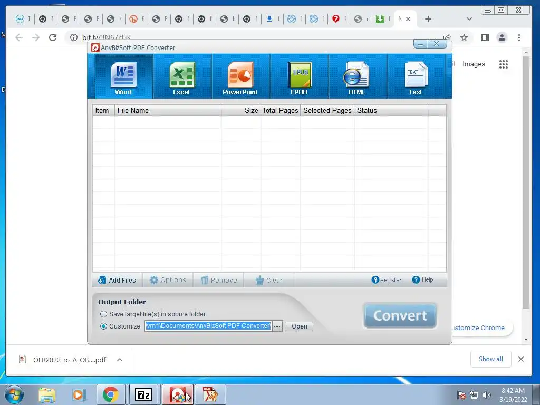Screen dimensions: 540x405
Task: Switch to tab with blue download arrow
Action: [273, 19]
